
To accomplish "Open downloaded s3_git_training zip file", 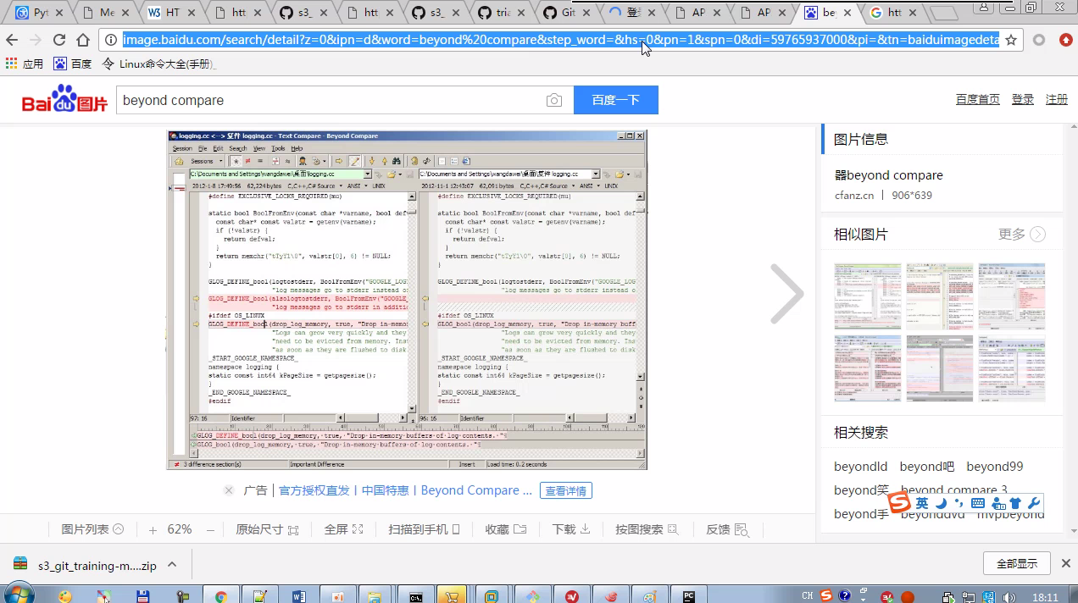I will point(85,565).
